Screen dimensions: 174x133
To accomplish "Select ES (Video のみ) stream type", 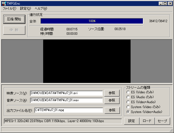I will click(140, 92).
